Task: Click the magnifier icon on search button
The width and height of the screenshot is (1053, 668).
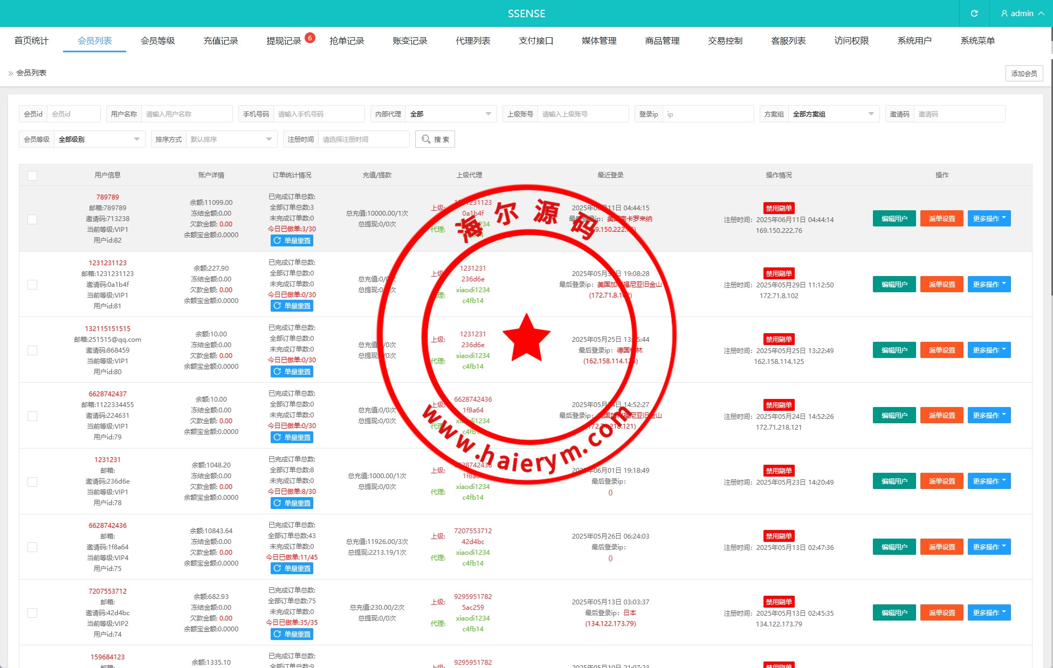Action: coord(426,139)
